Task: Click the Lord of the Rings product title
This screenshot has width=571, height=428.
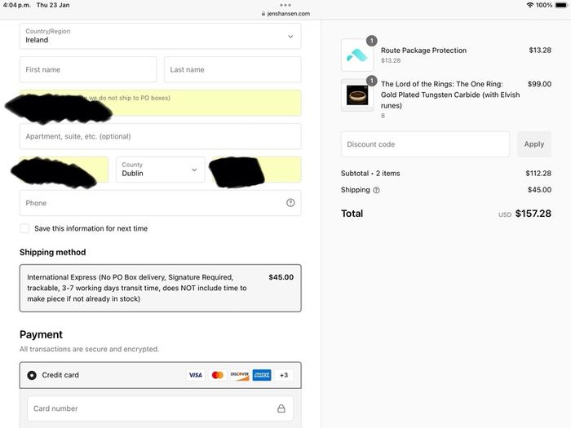Action: point(450,95)
